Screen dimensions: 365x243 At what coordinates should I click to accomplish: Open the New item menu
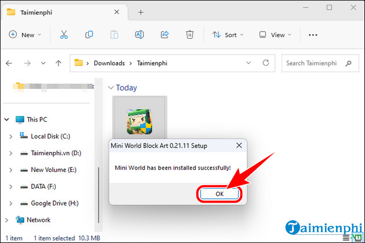point(25,35)
